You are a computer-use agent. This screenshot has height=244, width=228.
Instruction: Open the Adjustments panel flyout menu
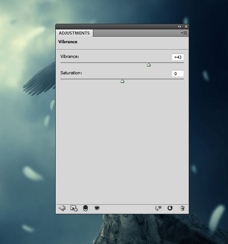click(184, 33)
